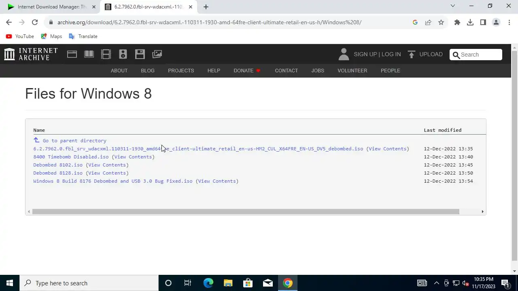Open the Internet Archive home logo
The image size is (518, 291).
click(x=31, y=54)
